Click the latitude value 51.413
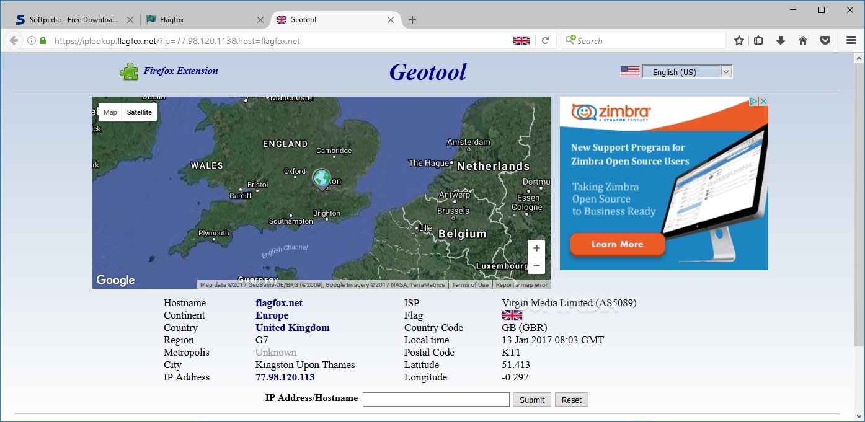Image resolution: width=865 pixels, height=422 pixels. pyautogui.click(x=516, y=365)
